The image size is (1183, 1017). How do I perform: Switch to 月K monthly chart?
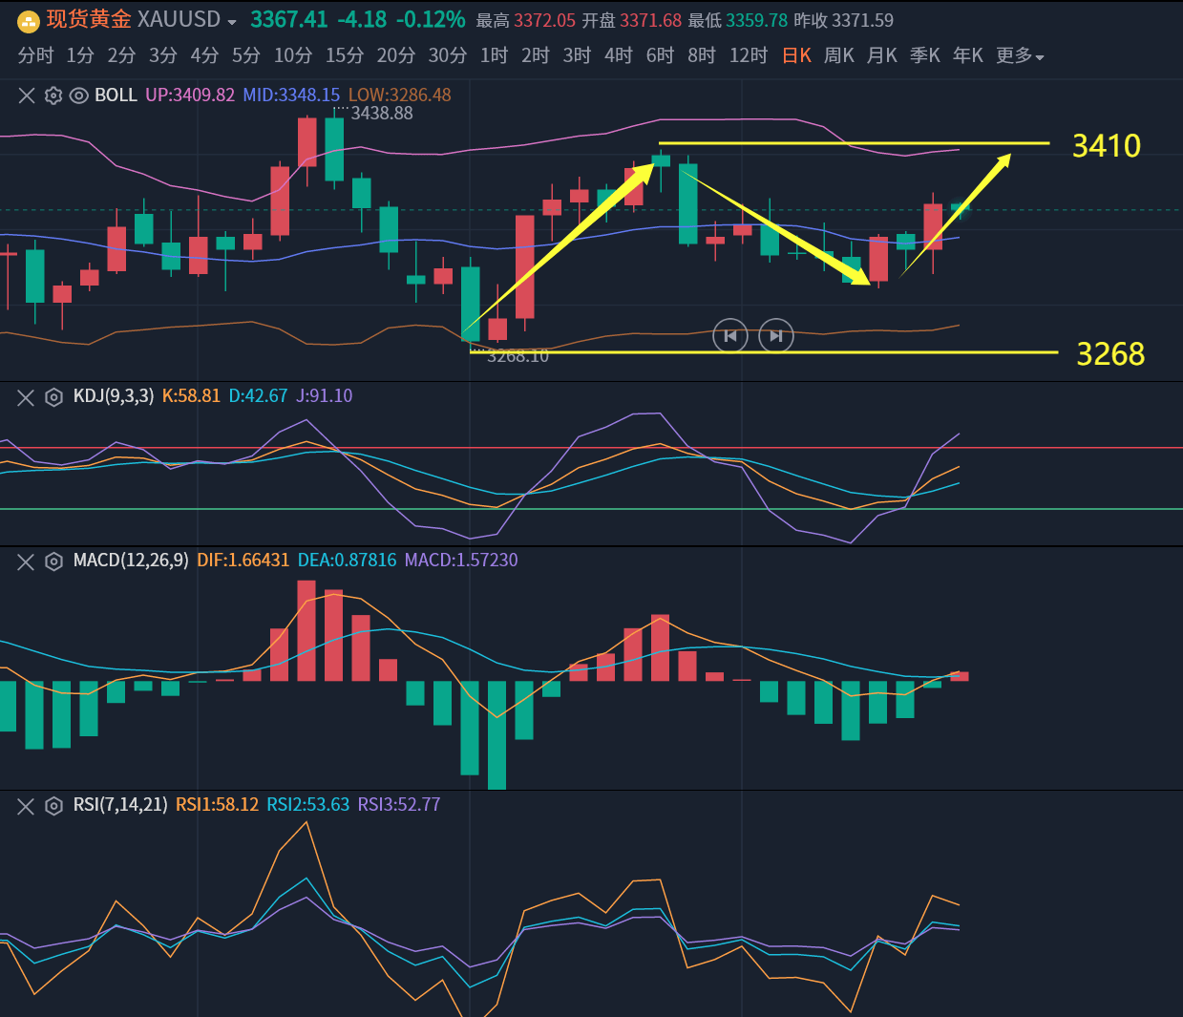[881, 56]
